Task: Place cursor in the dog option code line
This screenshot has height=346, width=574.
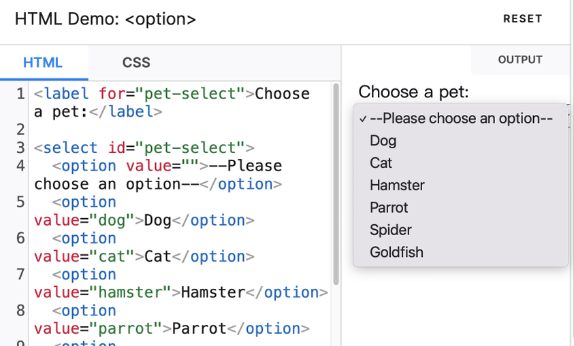Action: [144, 211]
